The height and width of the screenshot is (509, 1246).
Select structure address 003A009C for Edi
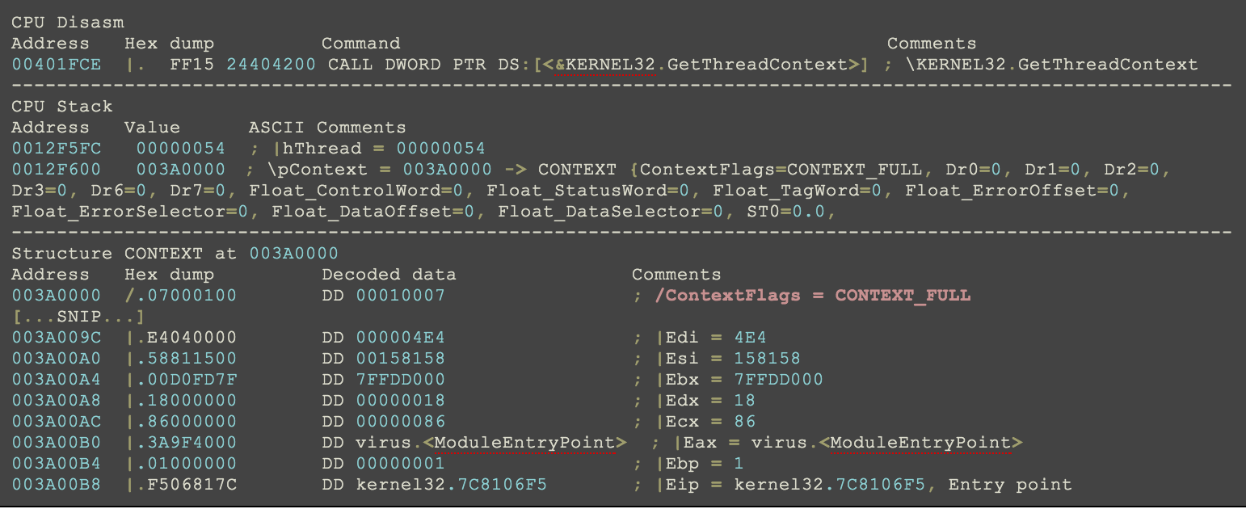click(57, 338)
